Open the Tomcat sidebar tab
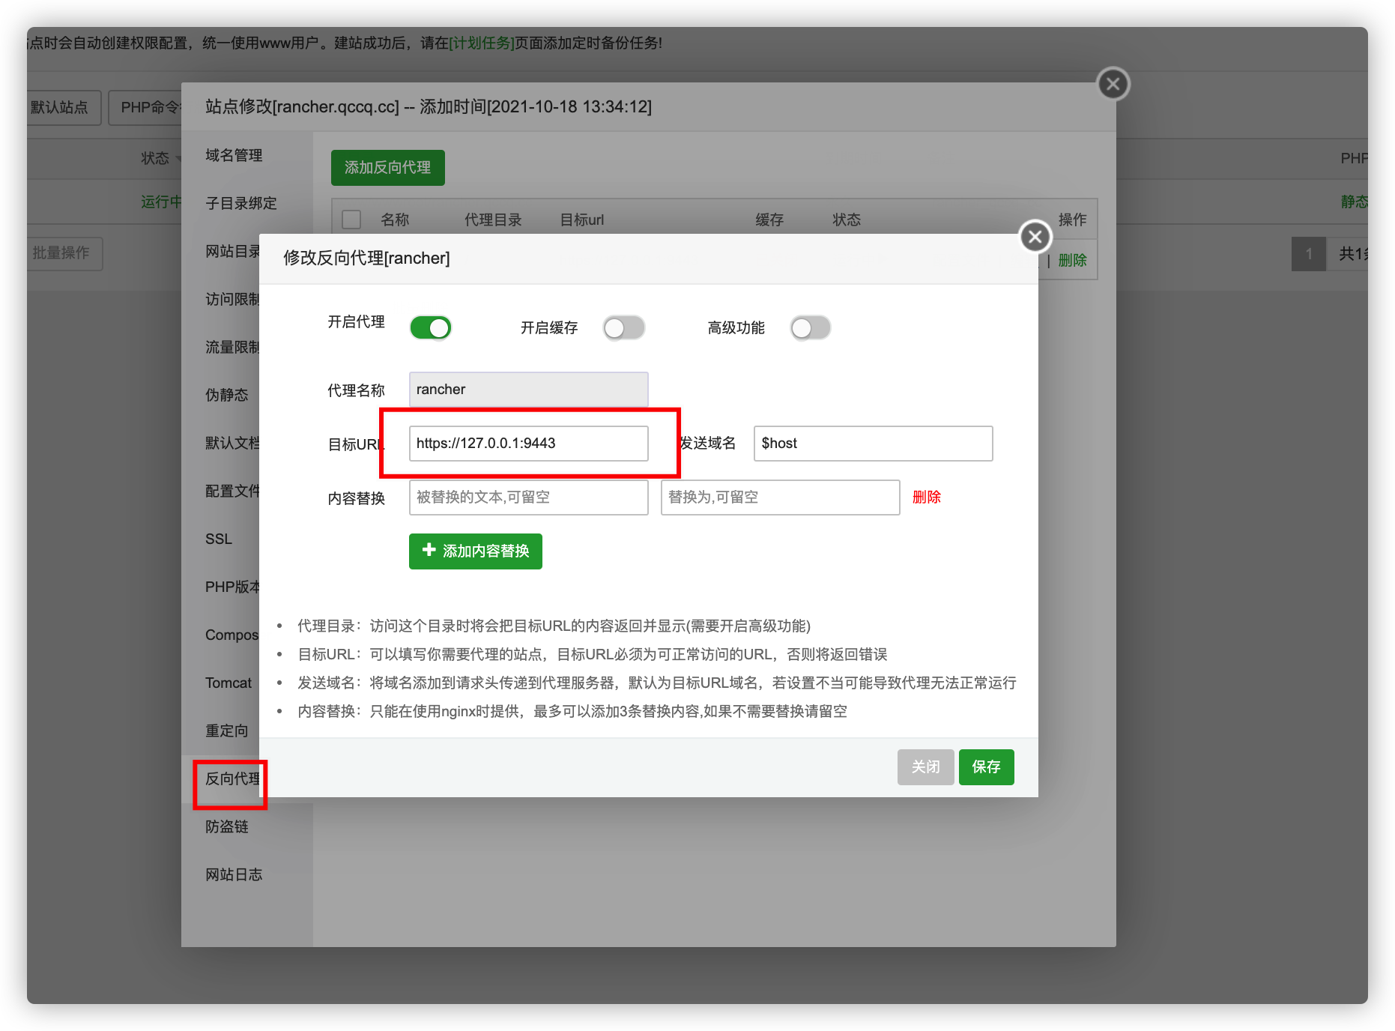This screenshot has height=1031, width=1395. point(229,683)
